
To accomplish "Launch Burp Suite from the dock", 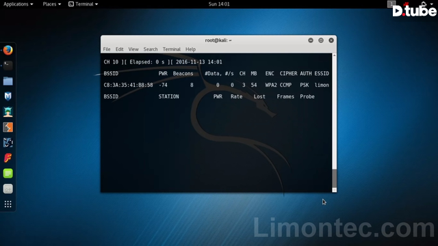I will tap(8, 128).
